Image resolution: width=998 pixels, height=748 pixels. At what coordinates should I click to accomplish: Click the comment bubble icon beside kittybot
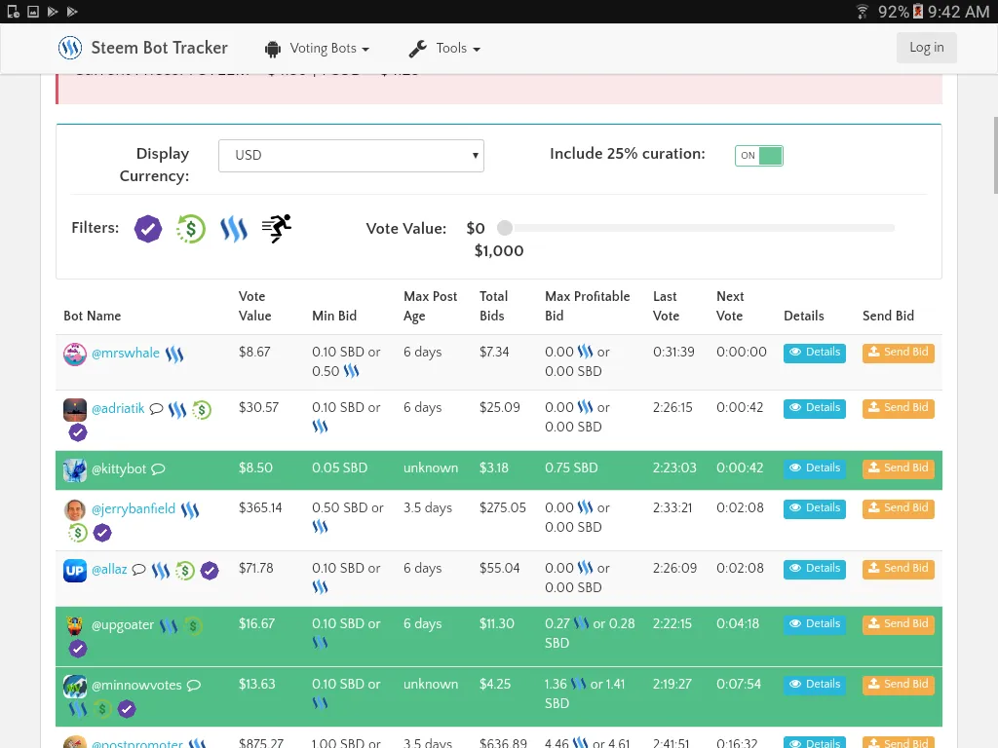[x=159, y=469]
